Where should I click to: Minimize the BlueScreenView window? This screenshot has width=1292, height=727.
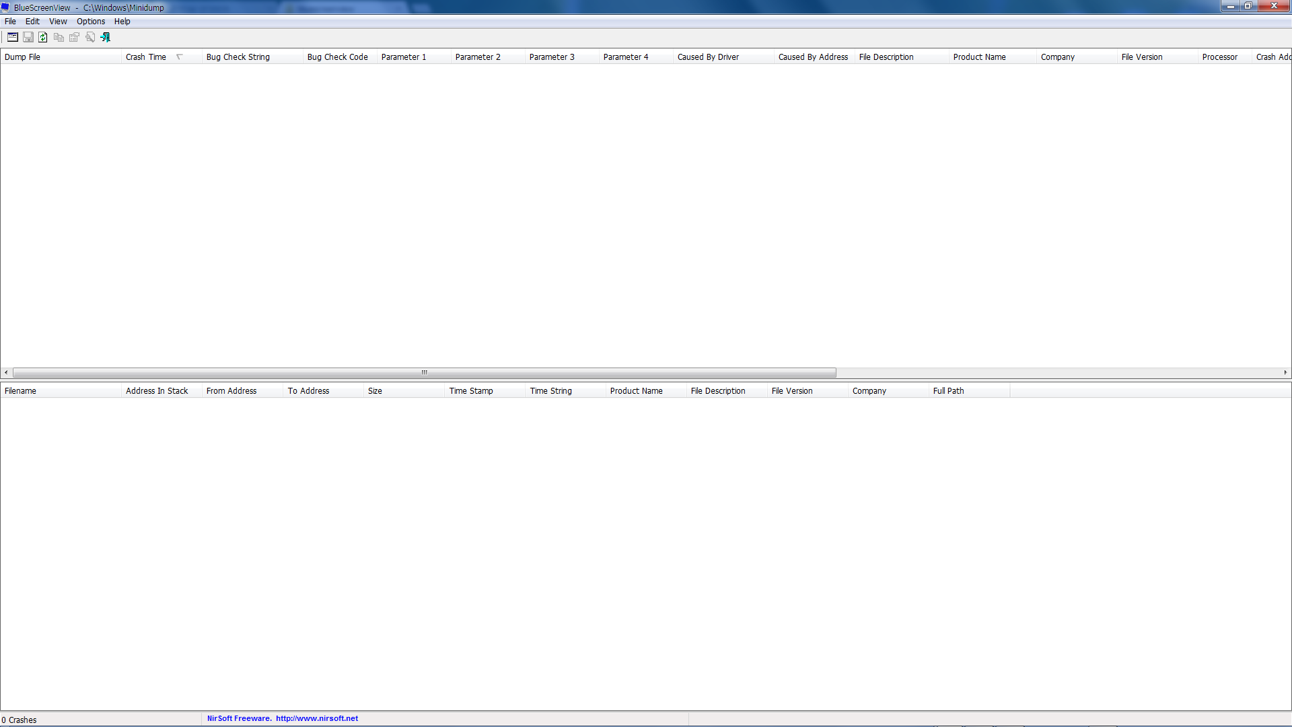[1230, 6]
